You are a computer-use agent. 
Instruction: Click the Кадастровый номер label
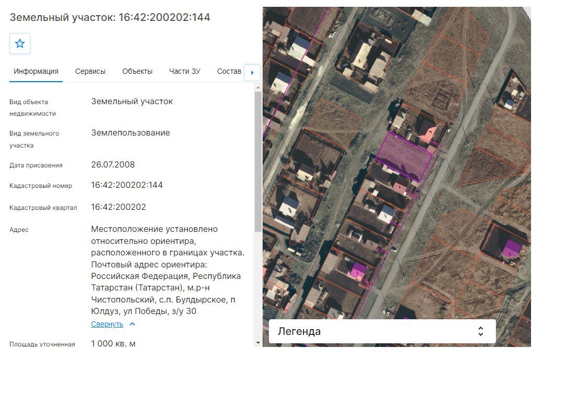pos(40,185)
